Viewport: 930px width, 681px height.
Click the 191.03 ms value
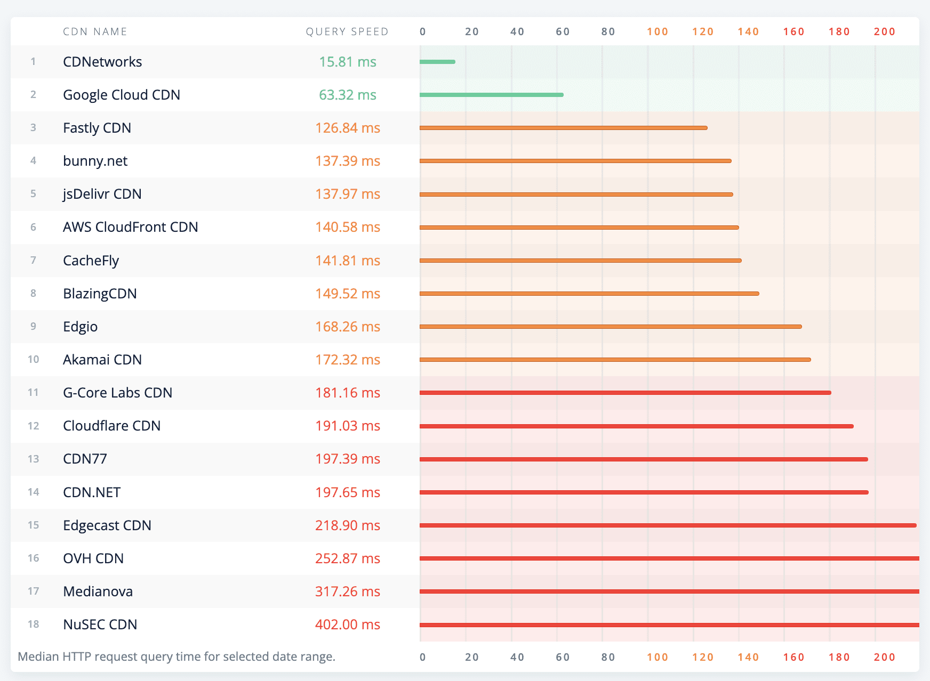[x=348, y=426]
